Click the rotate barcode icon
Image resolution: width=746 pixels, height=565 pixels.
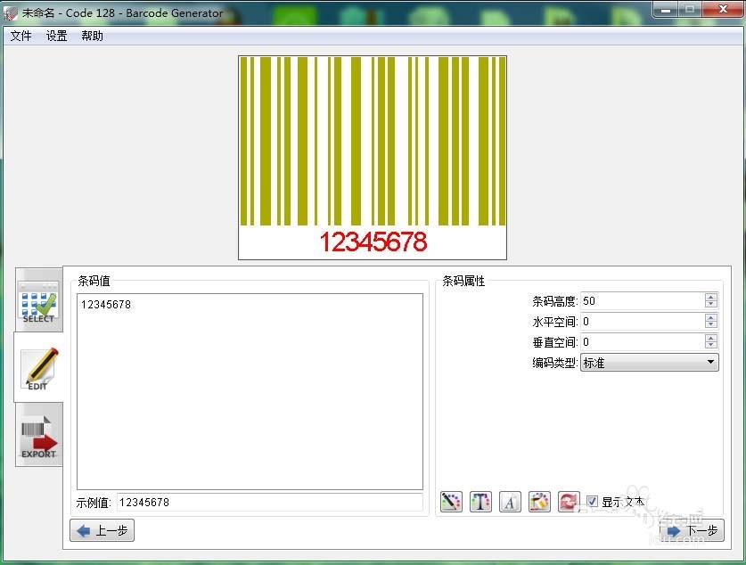[569, 502]
